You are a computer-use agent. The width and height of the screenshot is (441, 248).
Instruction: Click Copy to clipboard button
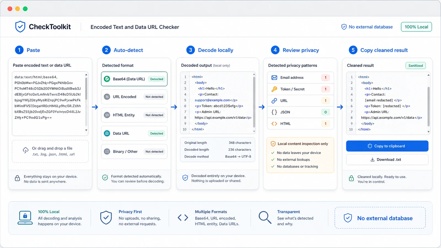387,146
